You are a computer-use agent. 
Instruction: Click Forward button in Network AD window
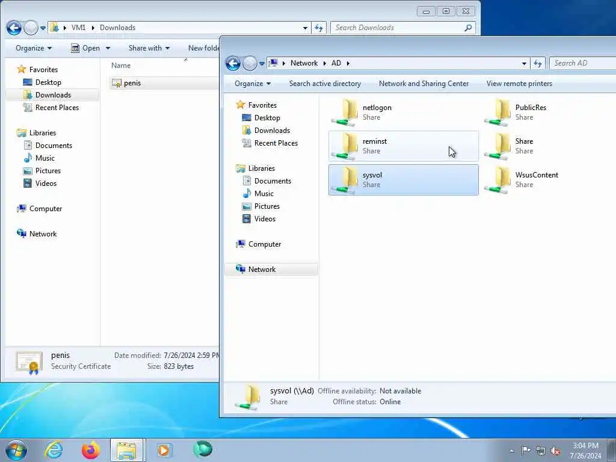(250, 63)
